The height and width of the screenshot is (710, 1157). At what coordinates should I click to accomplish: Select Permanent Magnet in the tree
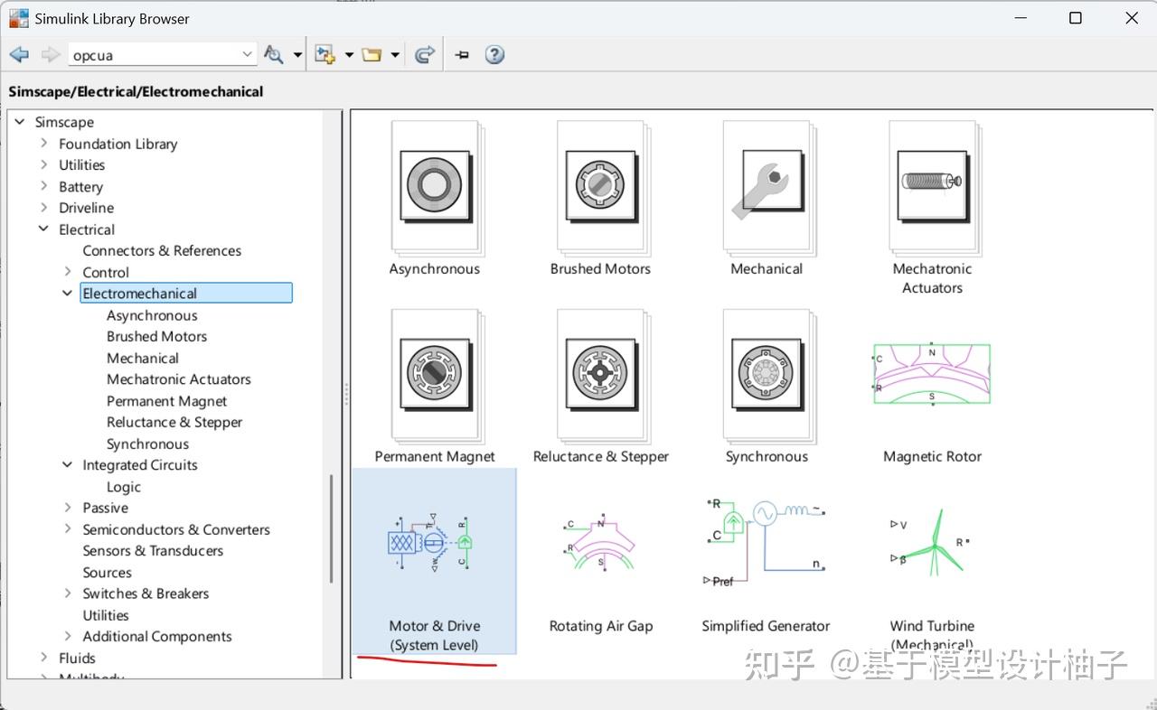167,401
